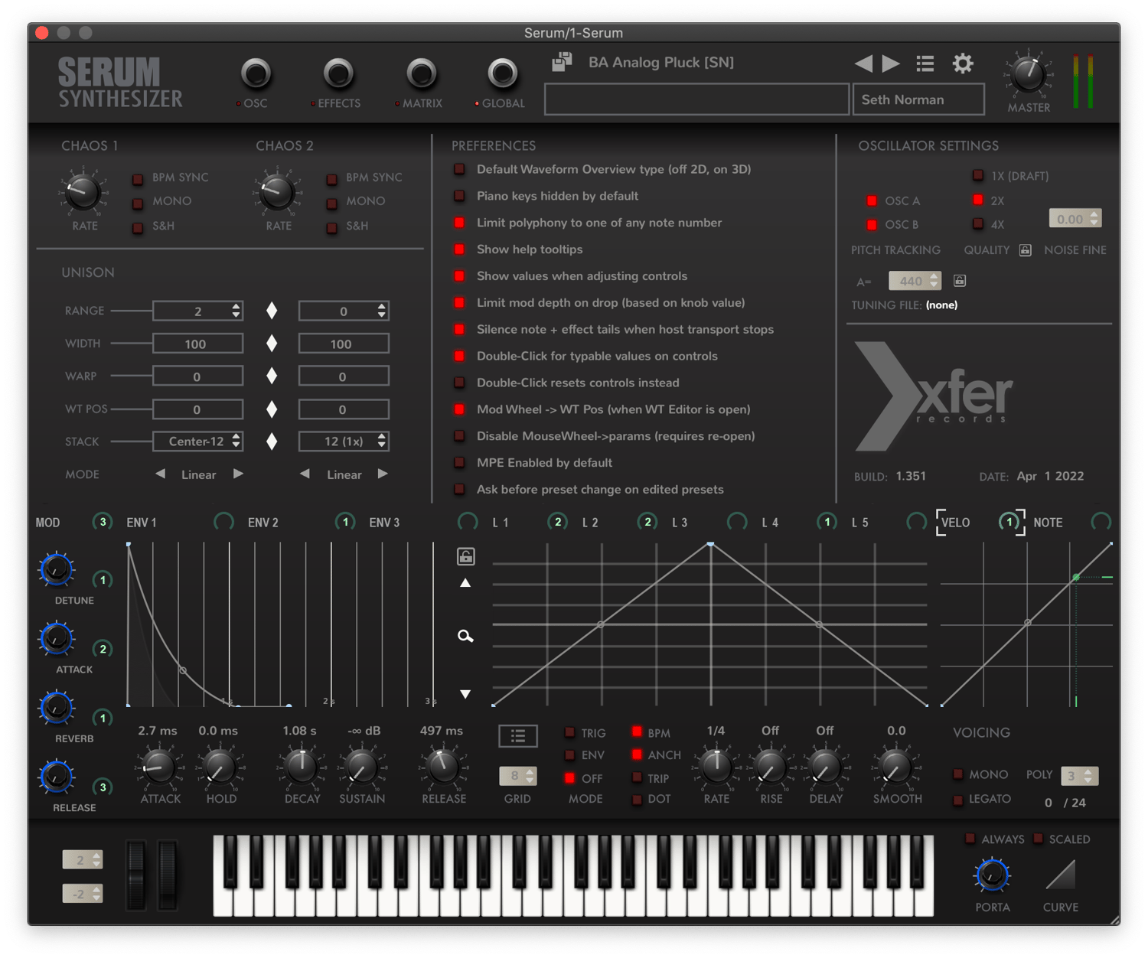Screen dimensions: 1148x958
Task: Open the preset browser list icon
Action: [925, 64]
